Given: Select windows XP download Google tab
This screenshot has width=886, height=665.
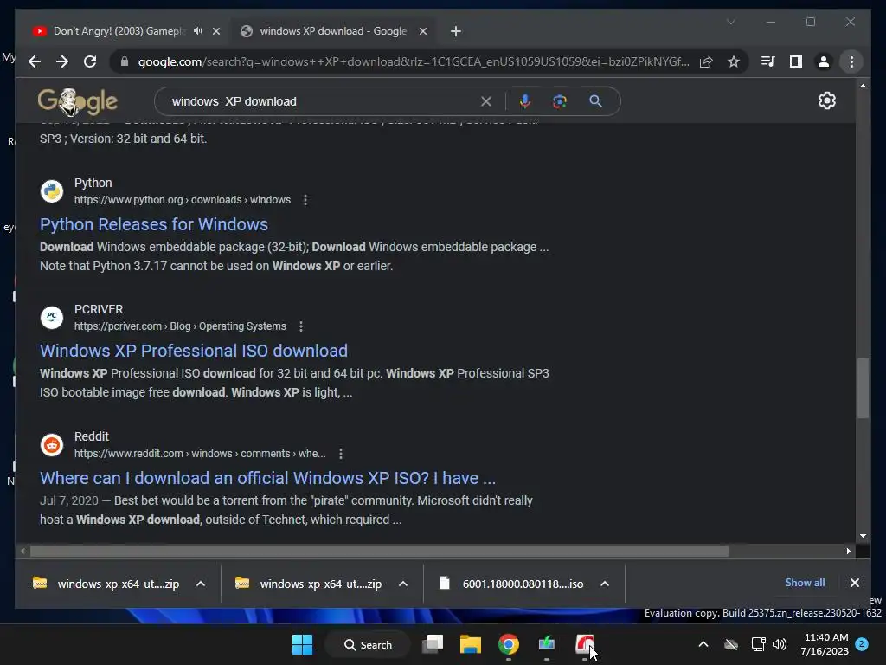Looking at the screenshot, I should coord(333,31).
